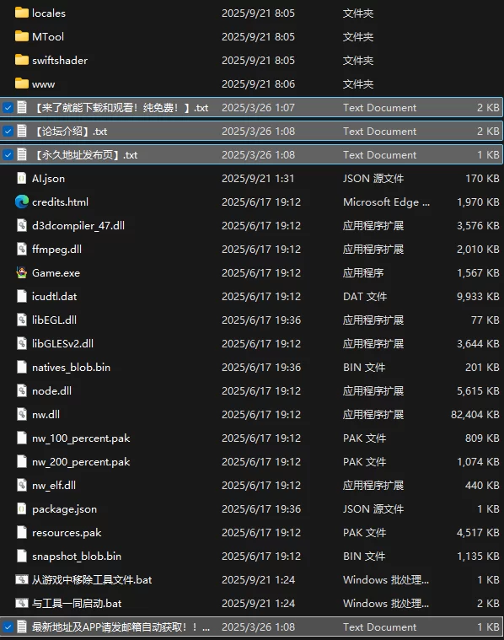Screen dimensions: 504x640
Task: Select the file name snapshot_blob.bin
Action: (x=77, y=557)
